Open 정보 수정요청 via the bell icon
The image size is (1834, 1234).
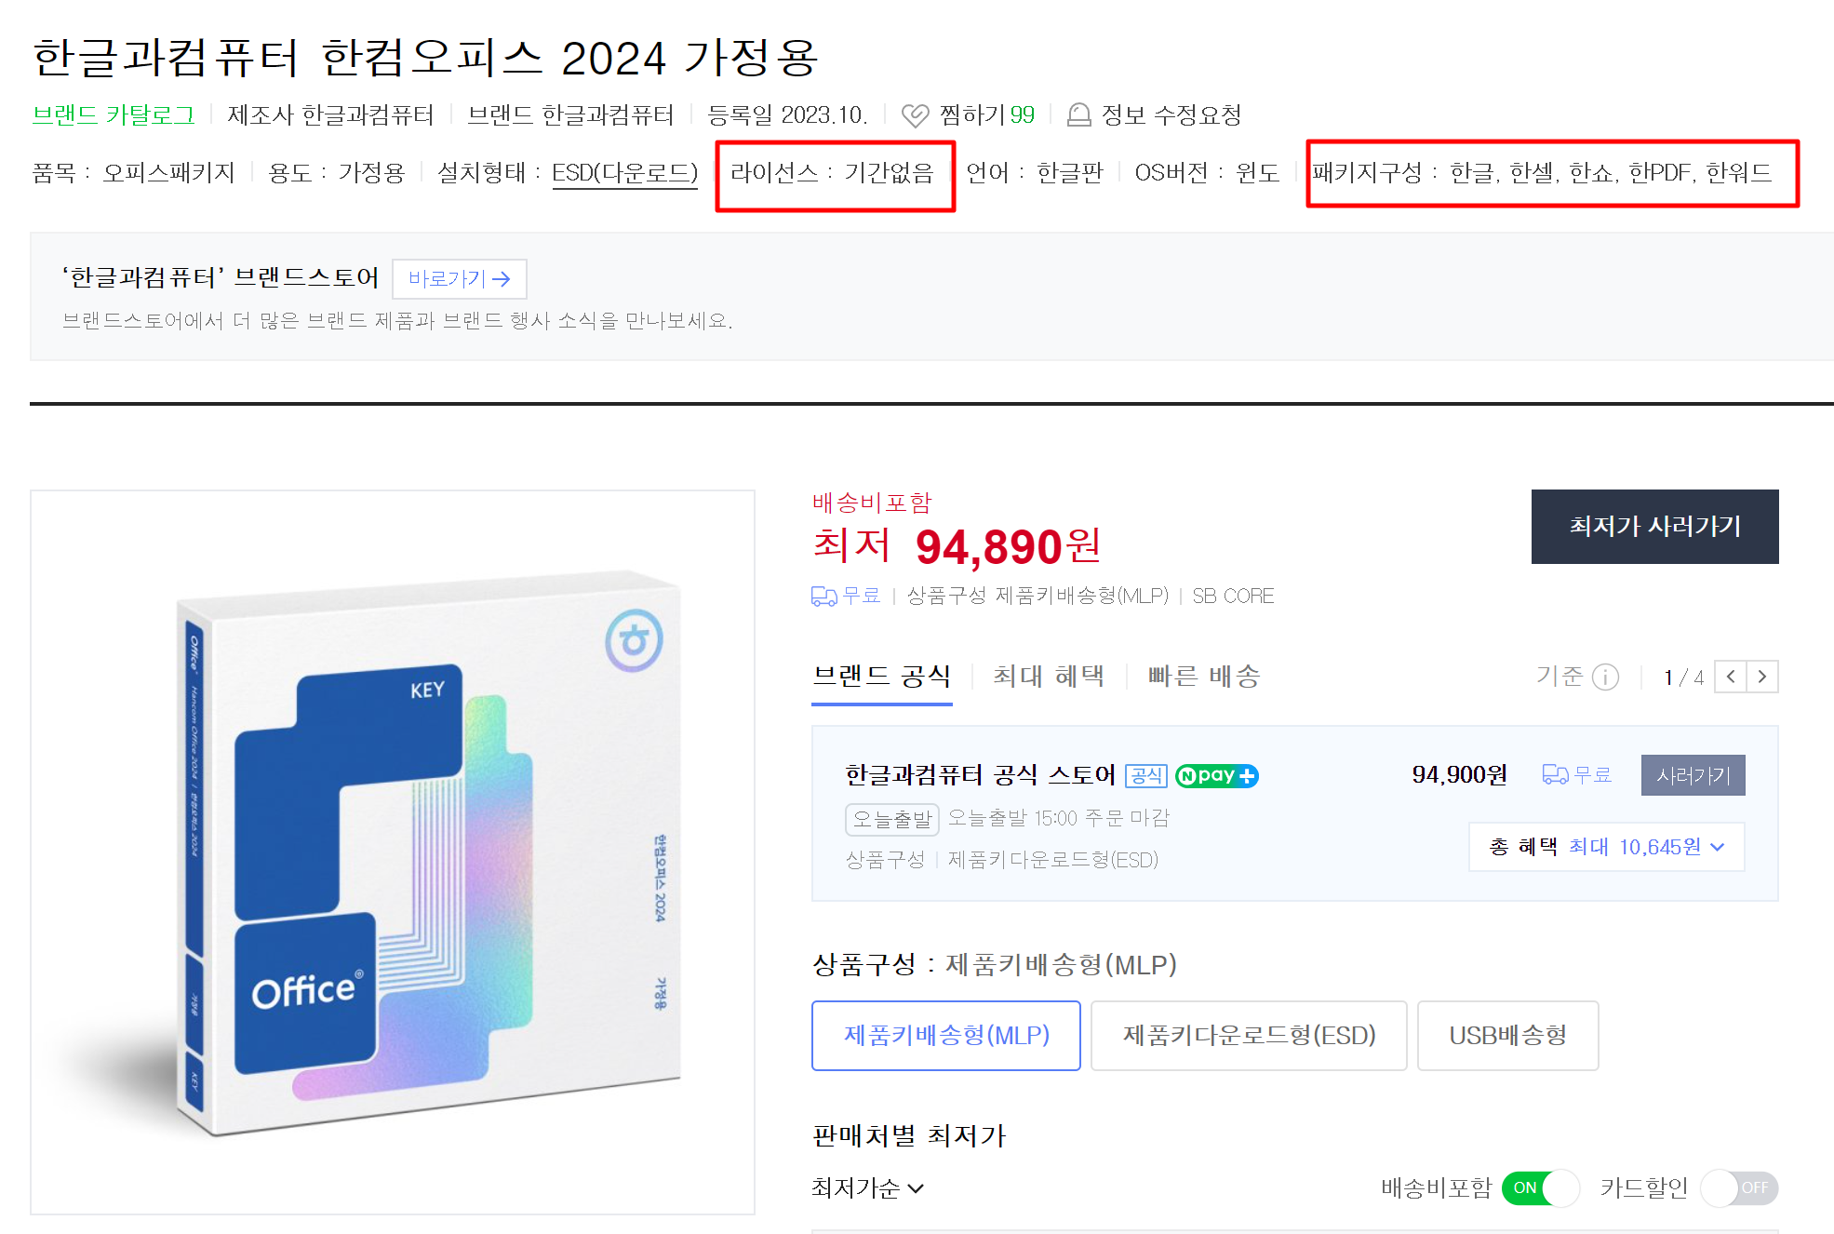click(1080, 115)
